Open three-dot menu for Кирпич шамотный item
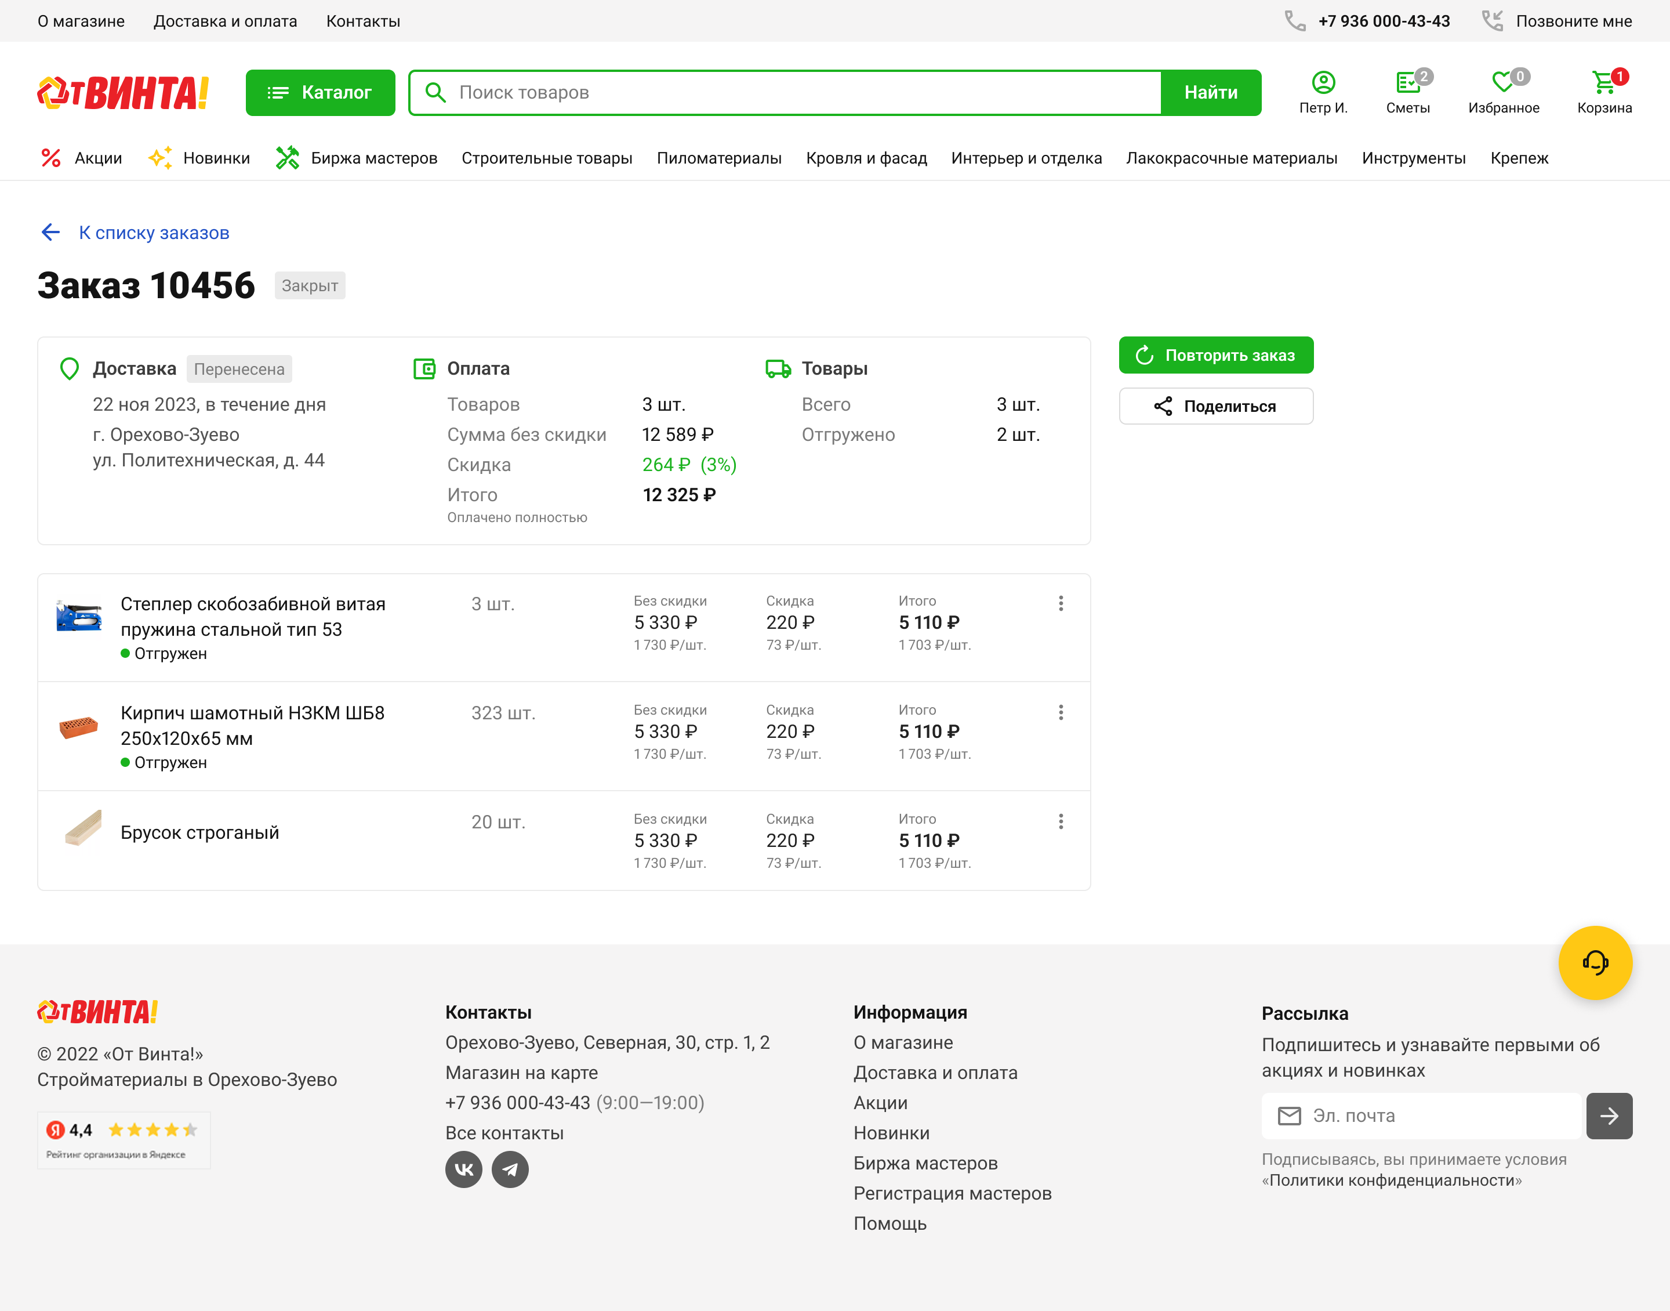This screenshot has height=1311, width=1670. coord(1060,712)
